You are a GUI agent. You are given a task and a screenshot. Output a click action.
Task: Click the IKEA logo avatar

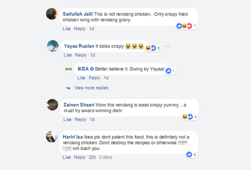coord(68,69)
